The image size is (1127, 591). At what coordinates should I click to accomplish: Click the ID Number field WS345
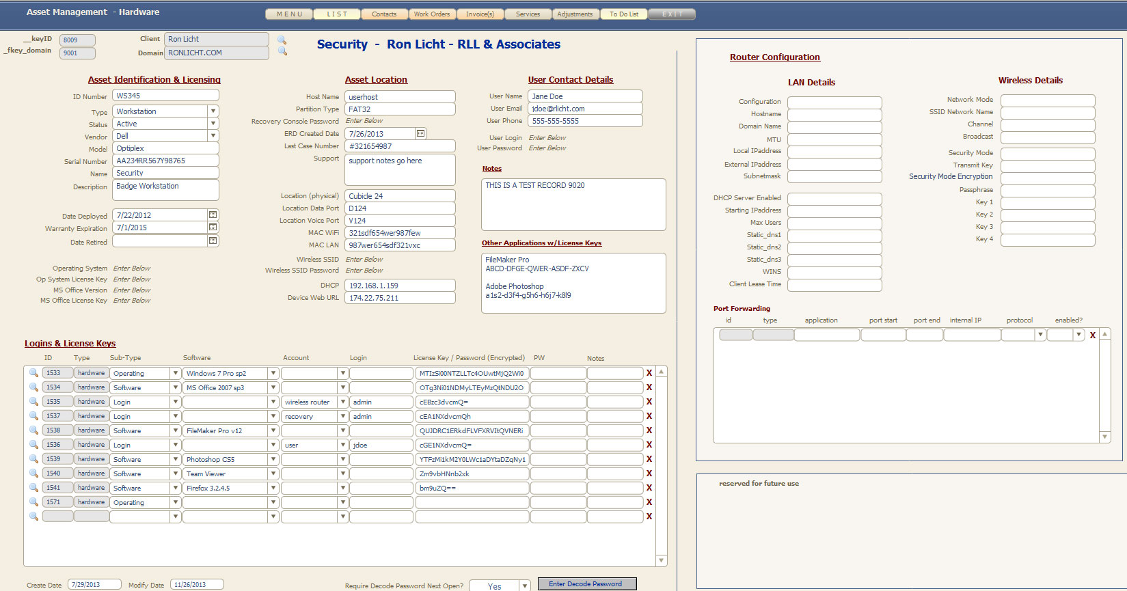pyautogui.click(x=165, y=96)
